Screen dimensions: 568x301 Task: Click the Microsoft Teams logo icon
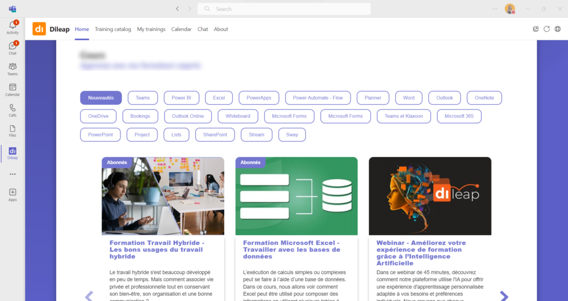[13, 9]
